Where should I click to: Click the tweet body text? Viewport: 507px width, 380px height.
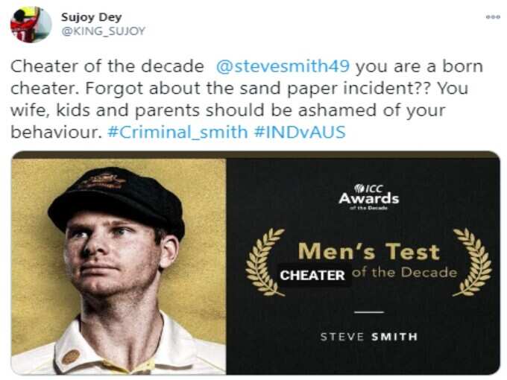[x=247, y=99]
